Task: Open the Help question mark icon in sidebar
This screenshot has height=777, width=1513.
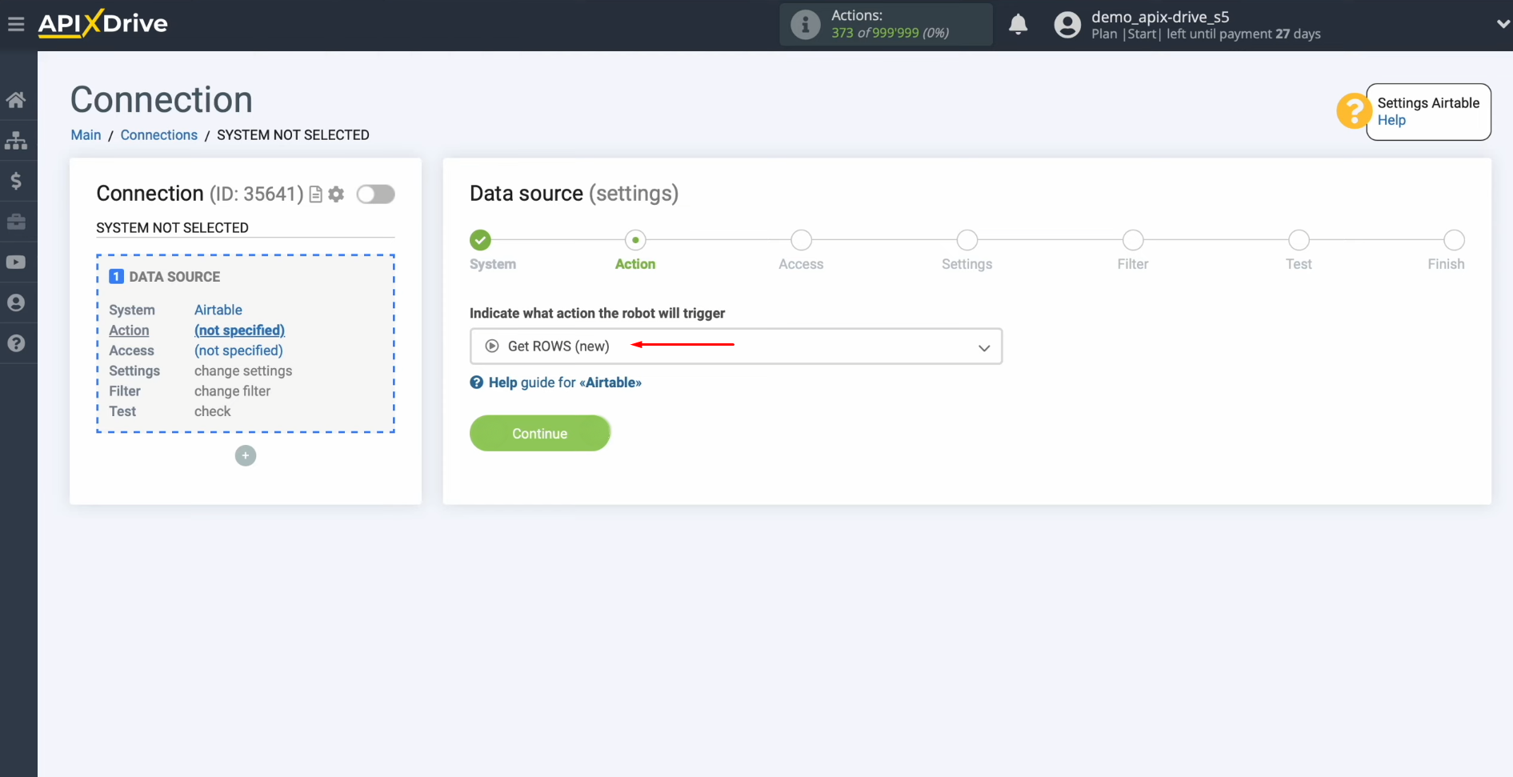Action: (x=18, y=342)
